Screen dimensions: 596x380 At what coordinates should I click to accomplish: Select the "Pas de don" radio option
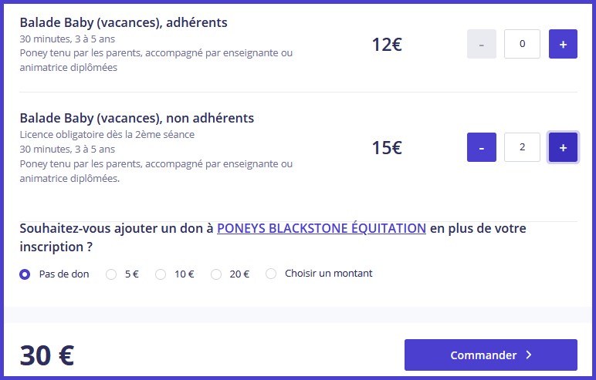(25, 274)
